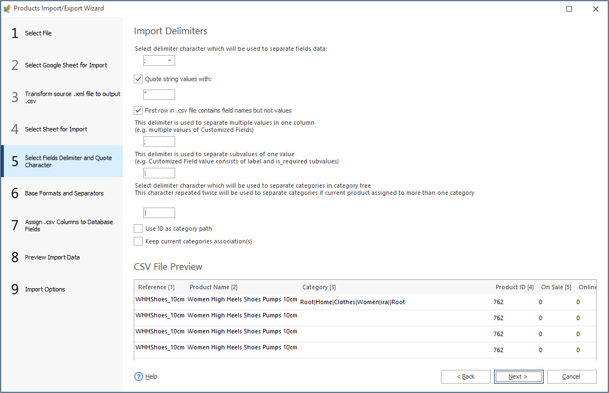609x393 pixels.
Task: Maximize the wizard window
Action: (x=569, y=8)
